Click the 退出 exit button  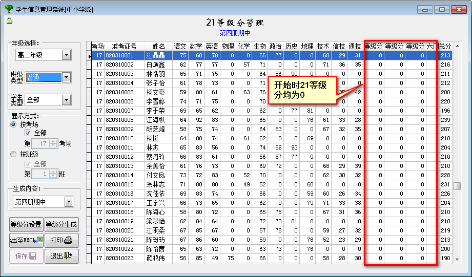tap(61, 256)
